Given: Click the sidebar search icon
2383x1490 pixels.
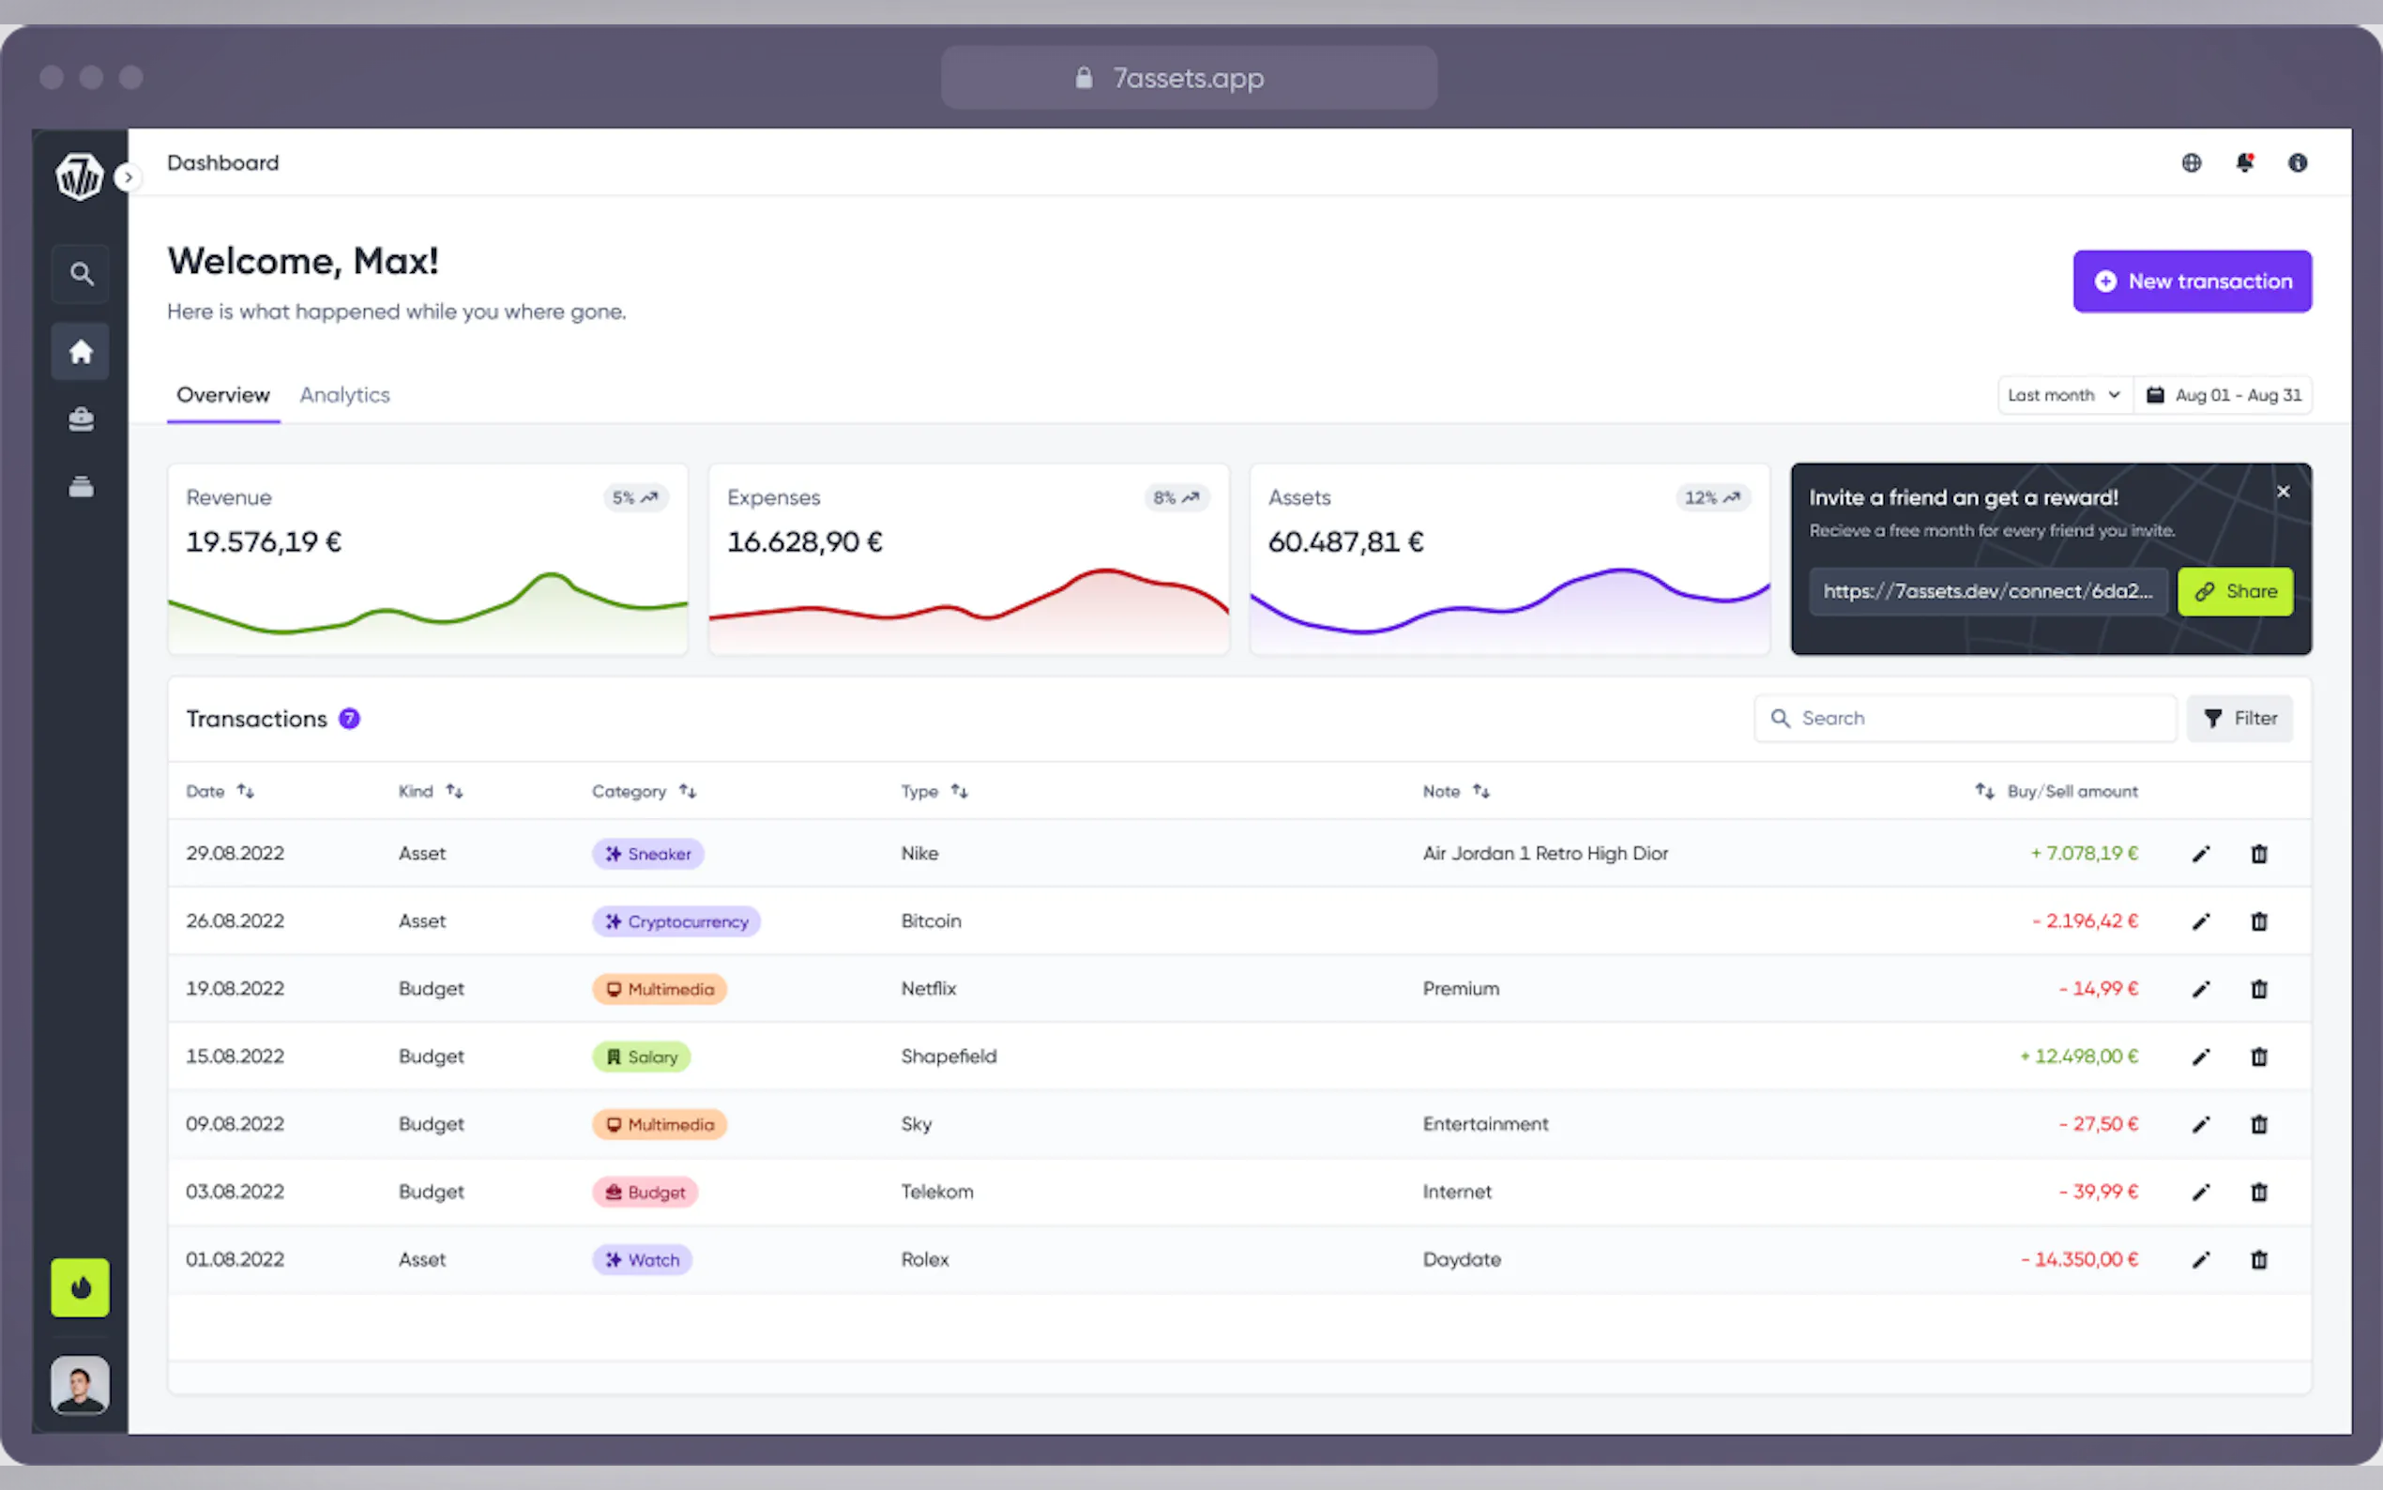Looking at the screenshot, I should [81, 274].
